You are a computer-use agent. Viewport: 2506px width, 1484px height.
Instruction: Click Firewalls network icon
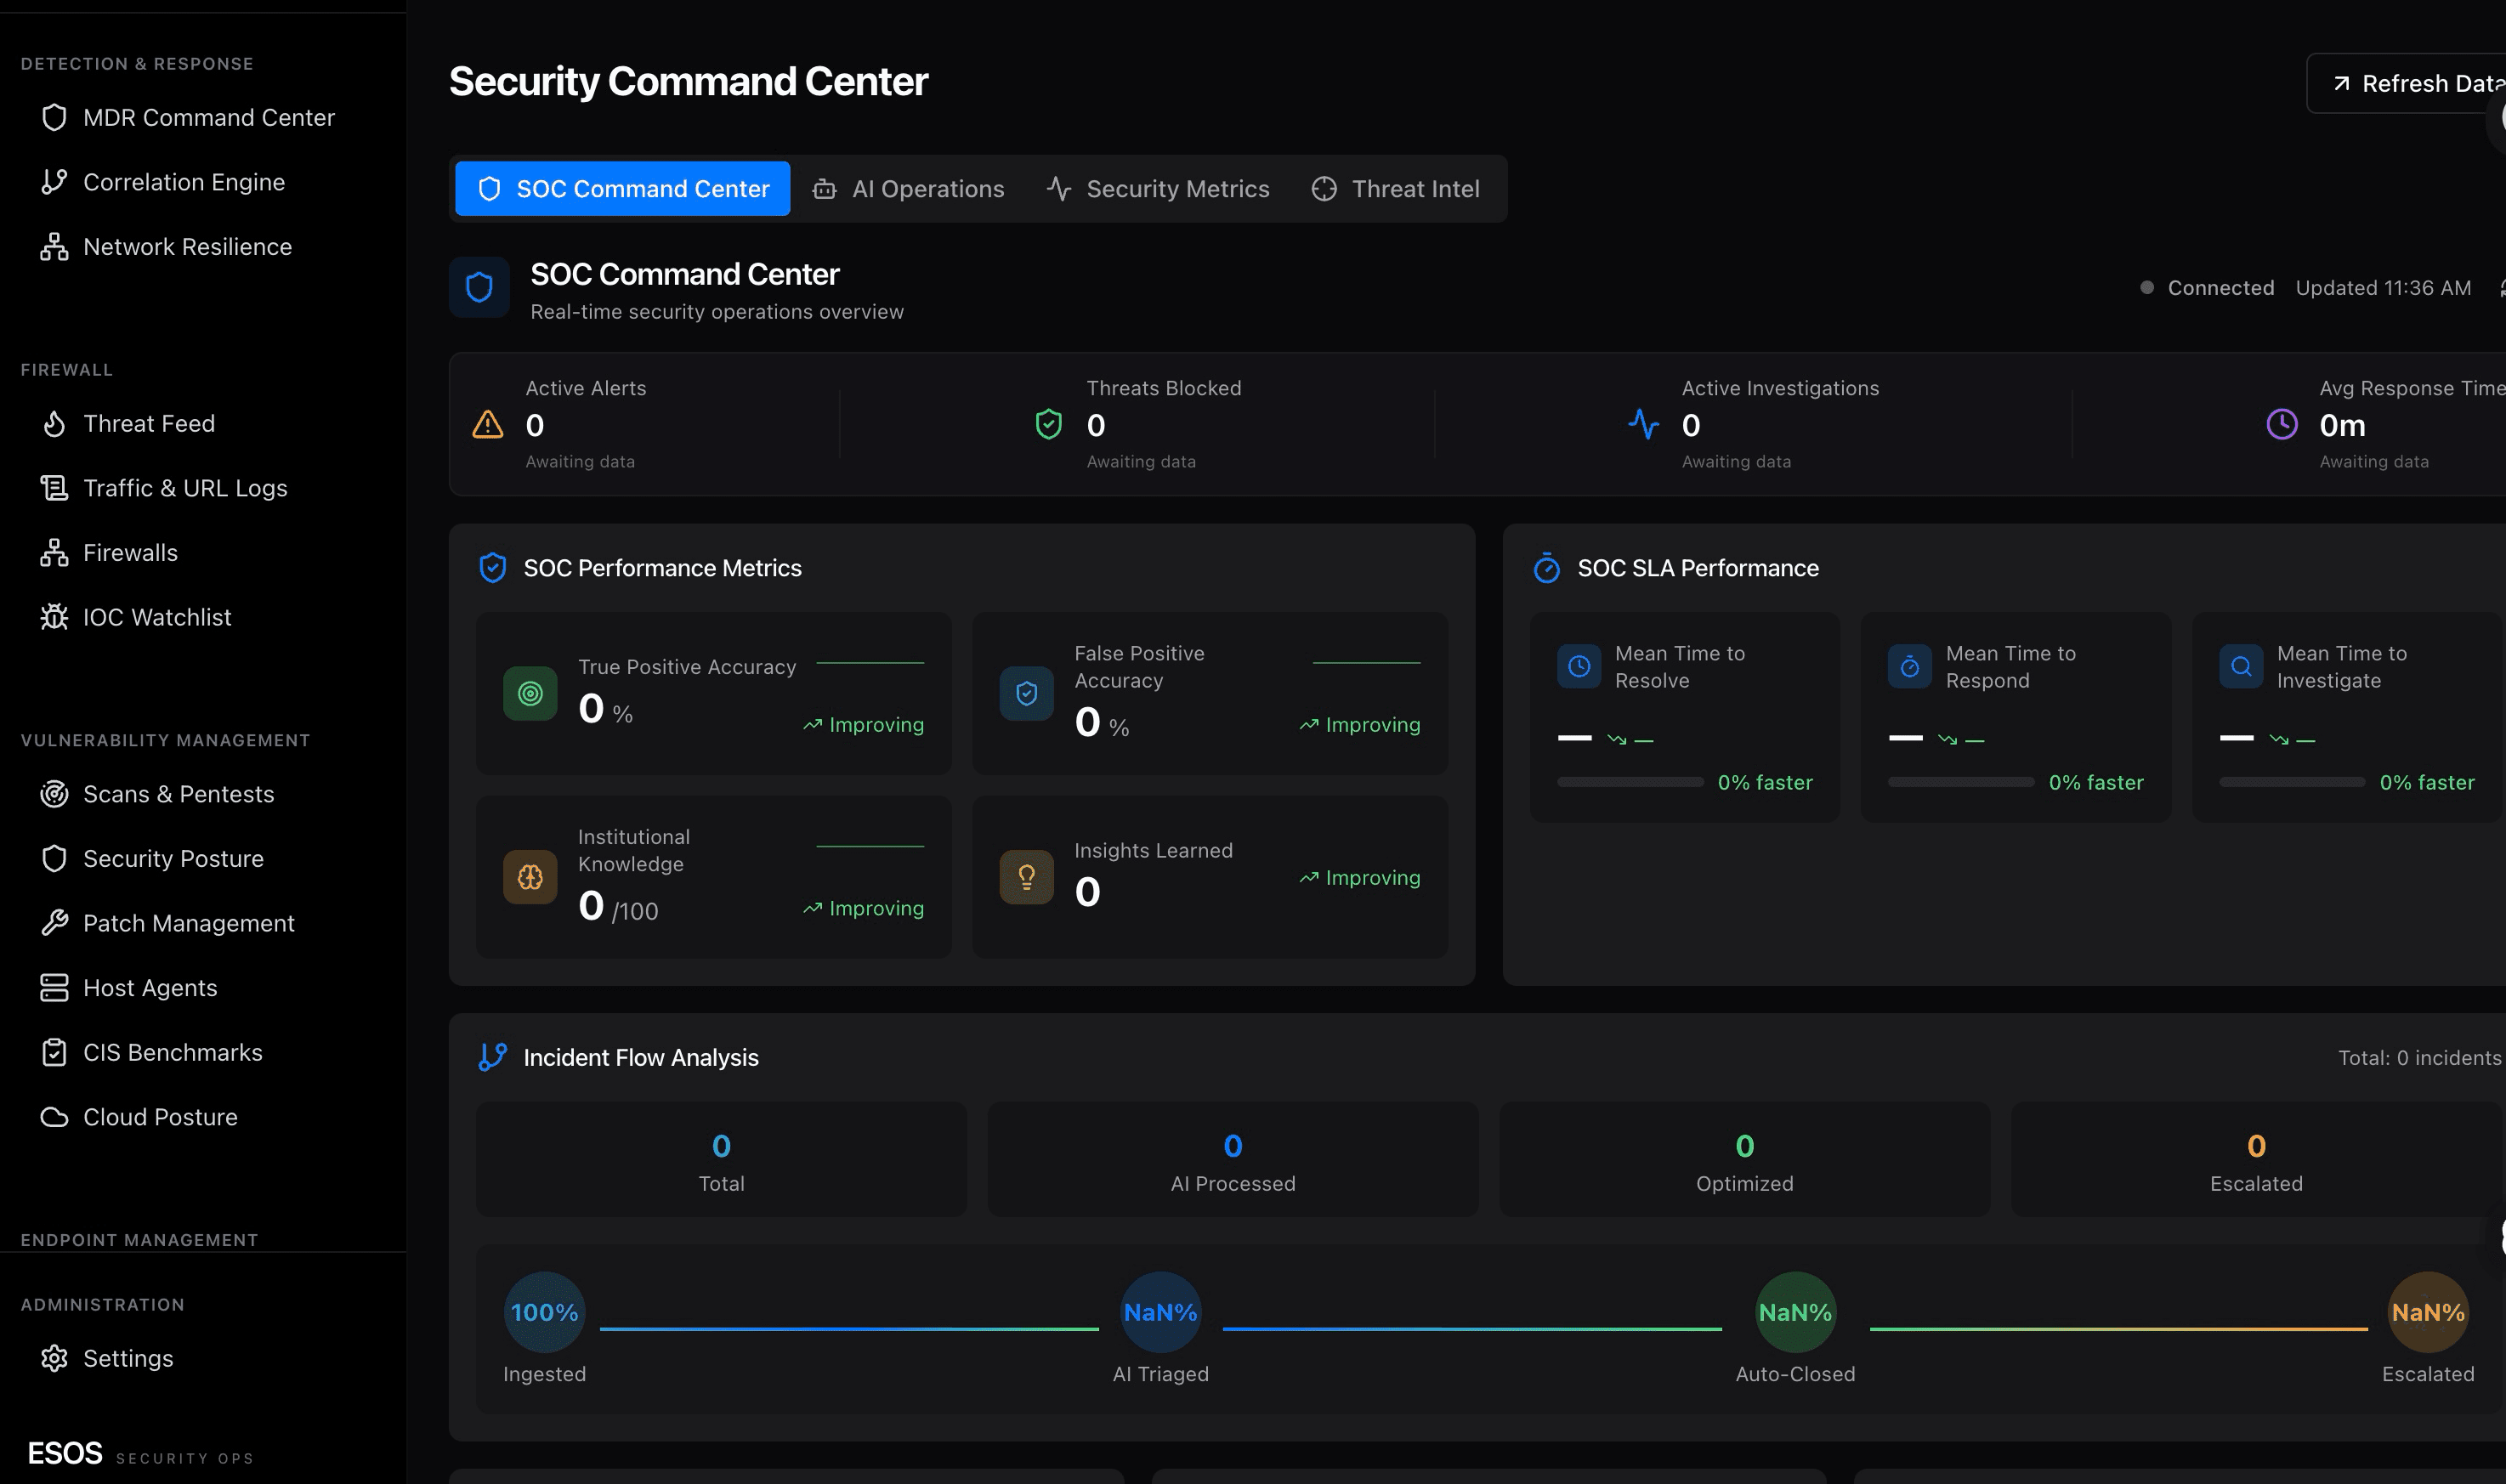54,553
